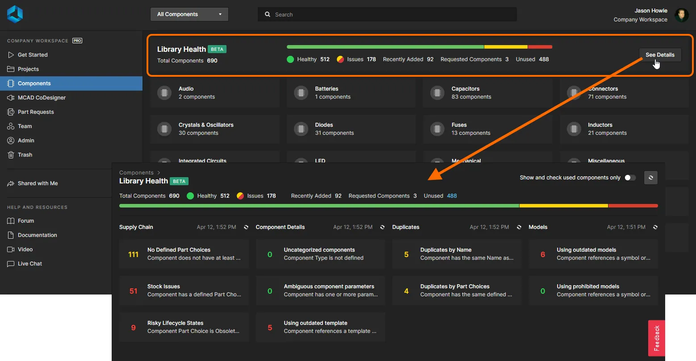Click the Get Started play icon

coord(11,55)
